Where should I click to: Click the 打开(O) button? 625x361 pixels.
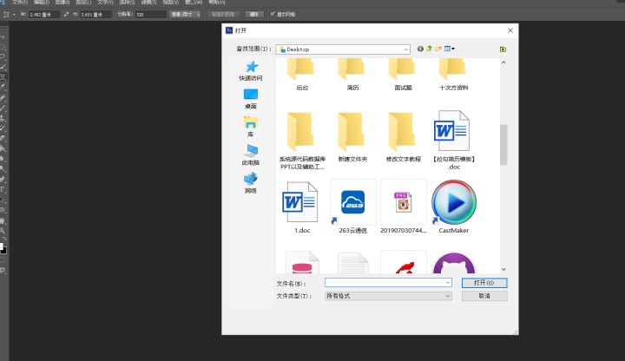[484, 283]
